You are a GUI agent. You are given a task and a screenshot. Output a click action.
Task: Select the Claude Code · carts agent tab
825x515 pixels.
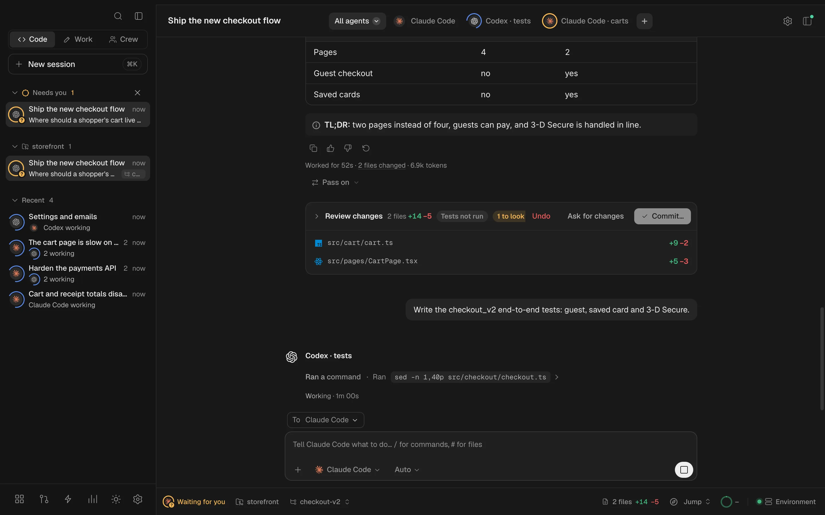coord(585,21)
